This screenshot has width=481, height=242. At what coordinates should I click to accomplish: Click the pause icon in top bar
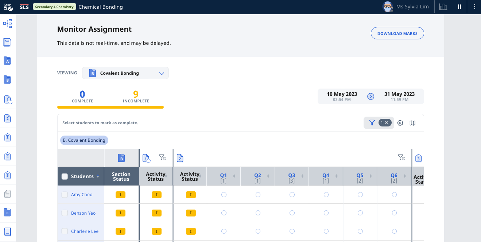(x=459, y=7)
